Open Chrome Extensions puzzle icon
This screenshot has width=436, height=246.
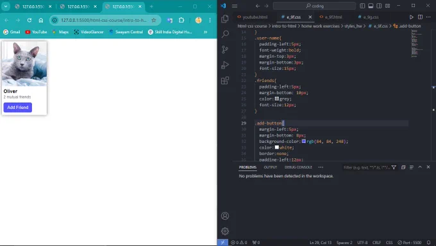point(181,20)
